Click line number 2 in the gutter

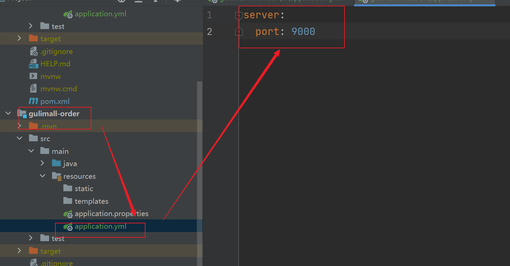click(x=210, y=32)
